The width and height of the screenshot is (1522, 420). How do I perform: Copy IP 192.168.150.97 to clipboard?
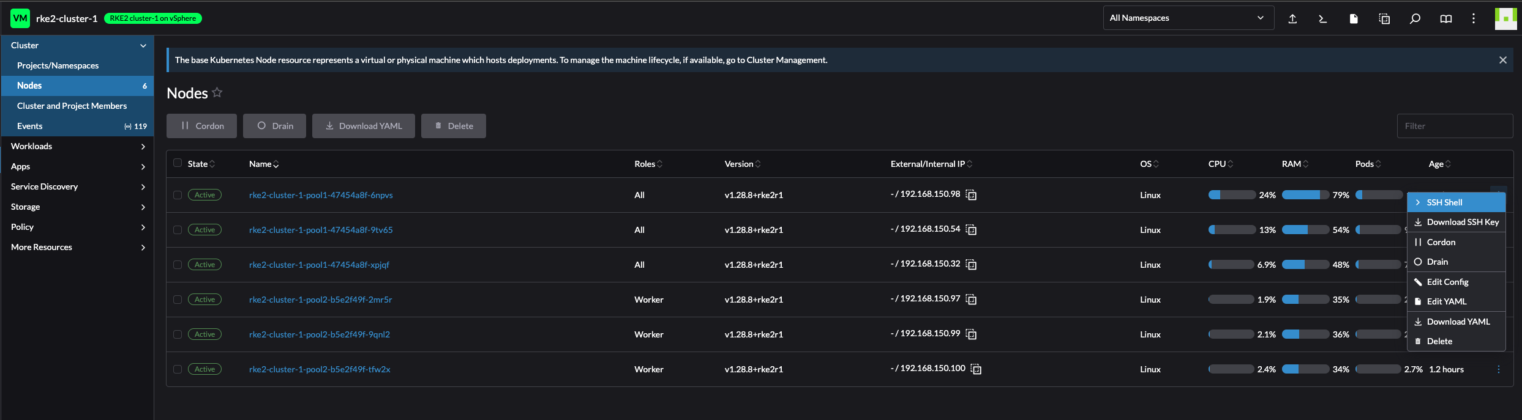[x=971, y=300]
